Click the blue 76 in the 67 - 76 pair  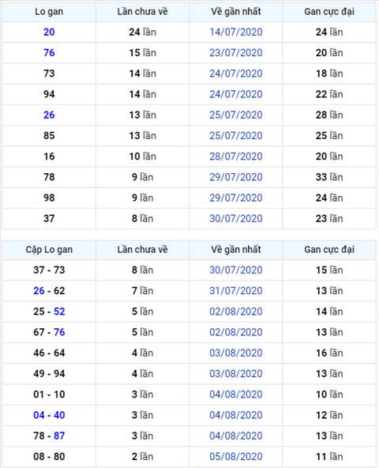coord(59,332)
